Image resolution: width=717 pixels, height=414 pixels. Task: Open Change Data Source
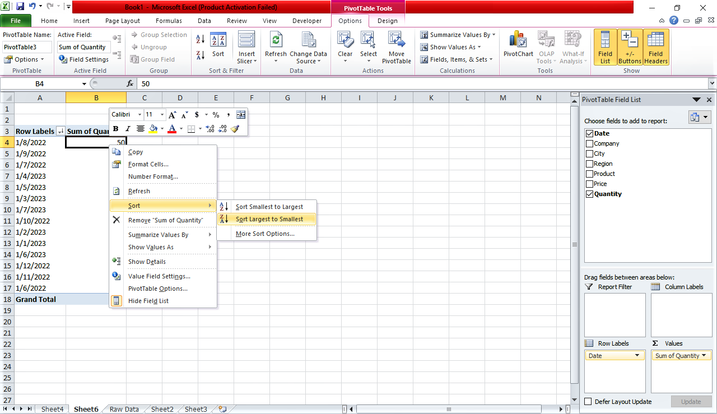point(308,48)
